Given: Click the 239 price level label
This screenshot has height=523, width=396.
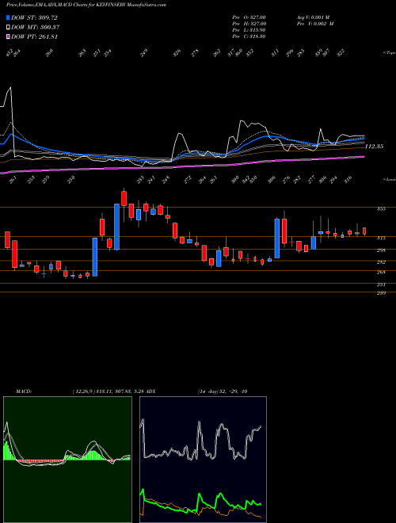Looking at the screenshot, I should [381, 293].
